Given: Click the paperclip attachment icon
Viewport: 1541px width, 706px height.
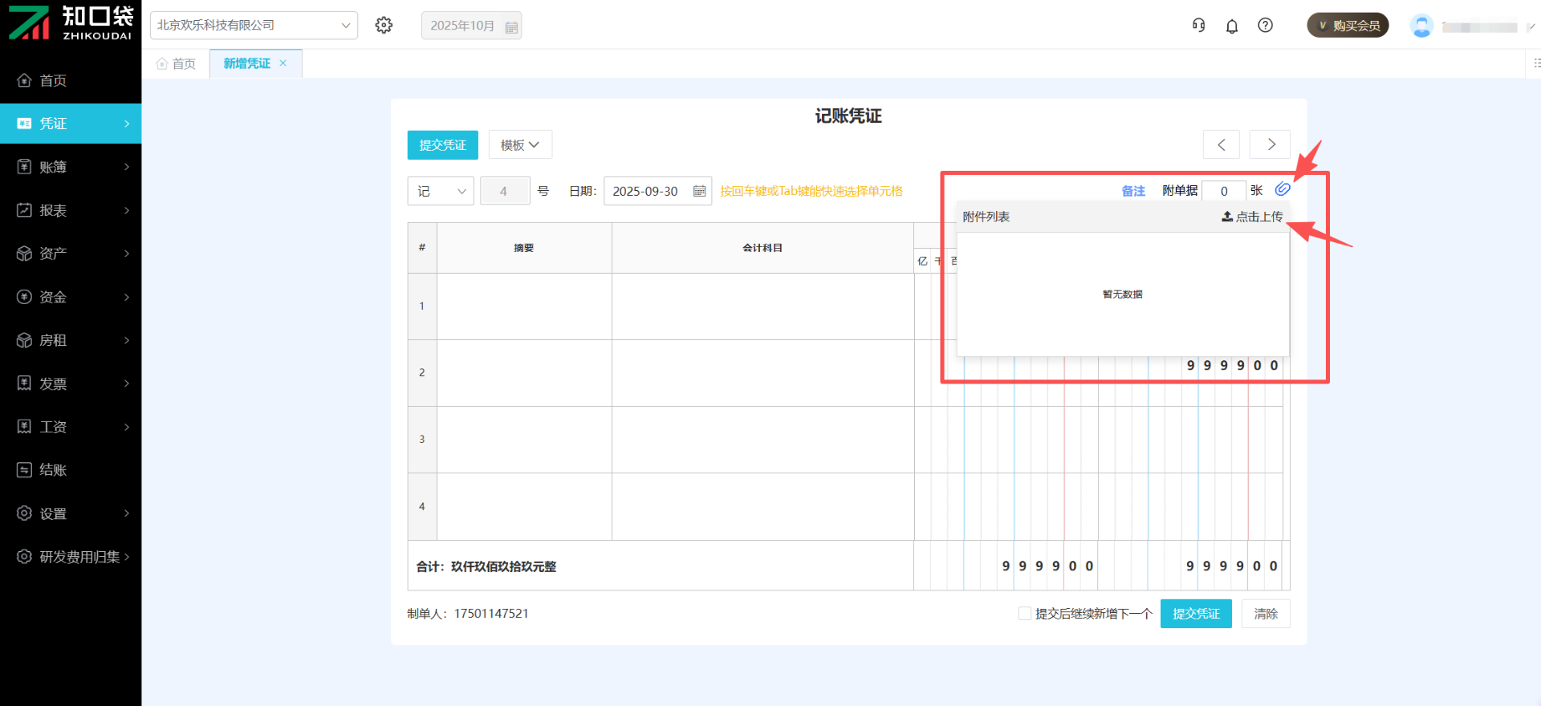Looking at the screenshot, I should tap(1283, 189).
